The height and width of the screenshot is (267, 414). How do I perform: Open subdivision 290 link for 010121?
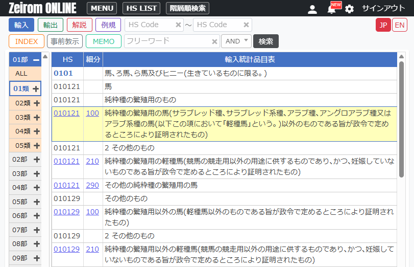tap(92, 186)
